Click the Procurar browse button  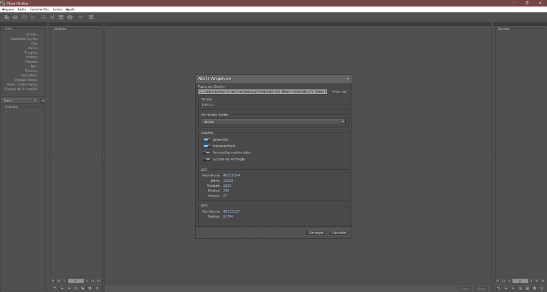pos(339,92)
